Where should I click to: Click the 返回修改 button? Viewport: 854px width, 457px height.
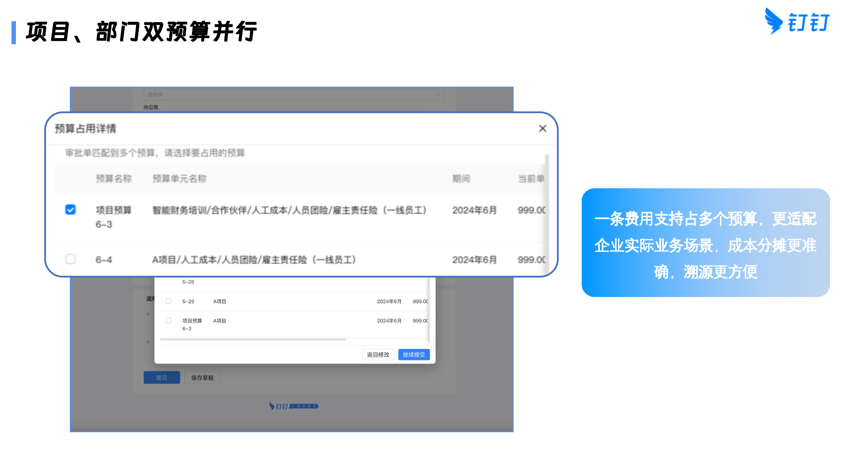[378, 354]
